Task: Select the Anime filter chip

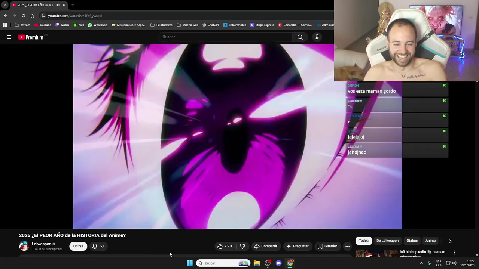Action: coord(431,241)
